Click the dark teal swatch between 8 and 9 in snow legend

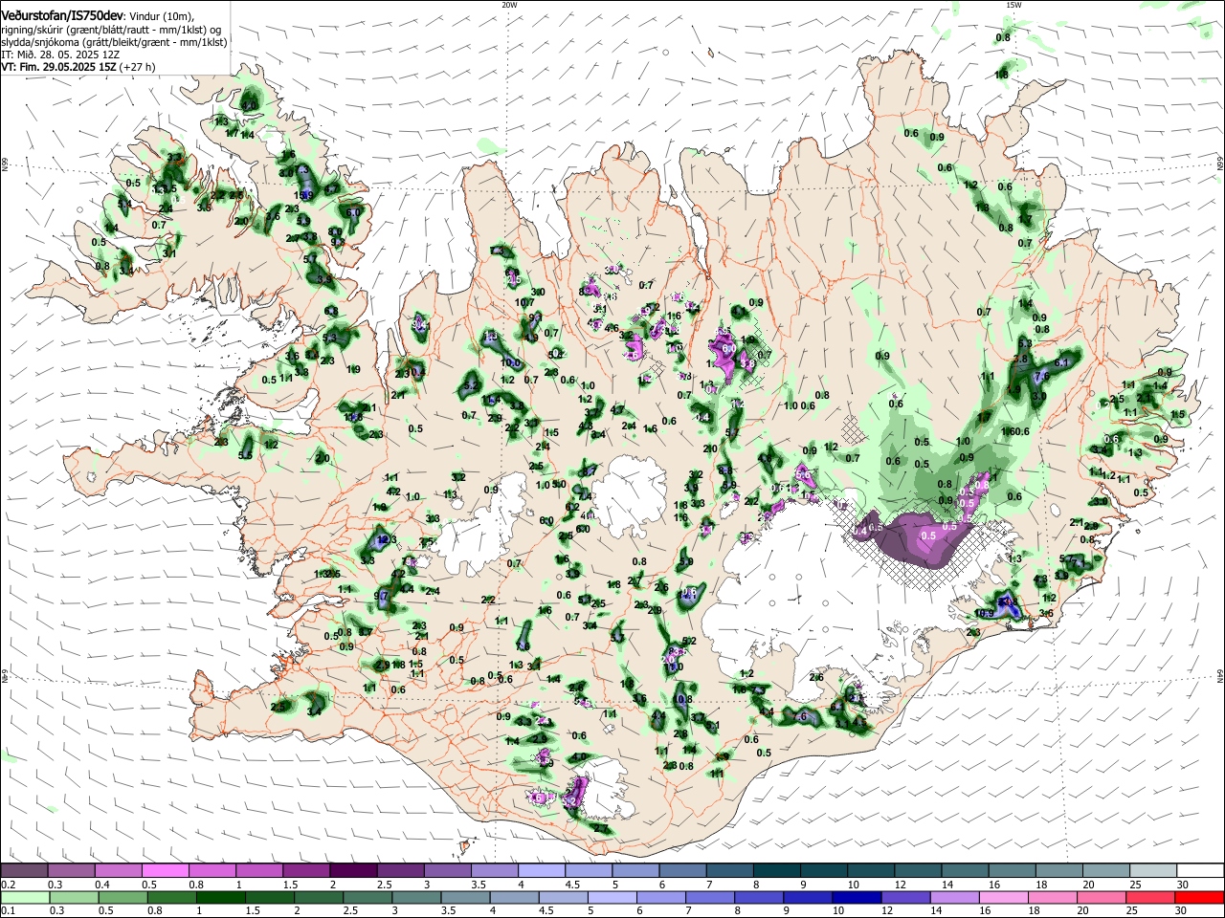[777, 870]
